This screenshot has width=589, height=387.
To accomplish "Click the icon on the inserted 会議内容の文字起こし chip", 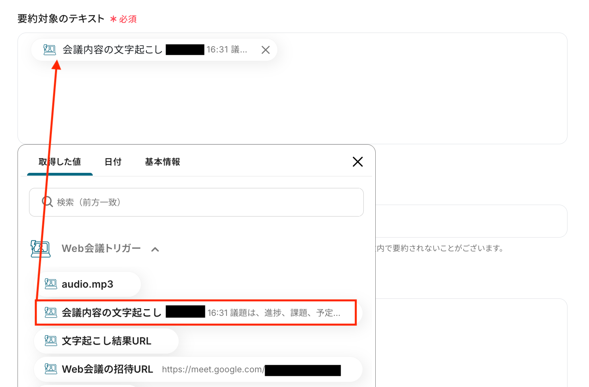I will 50,50.
